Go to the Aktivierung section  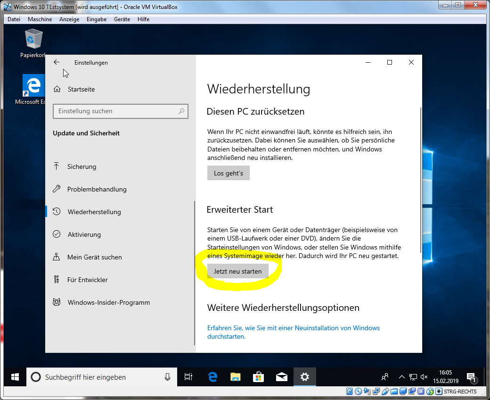click(x=84, y=234)
